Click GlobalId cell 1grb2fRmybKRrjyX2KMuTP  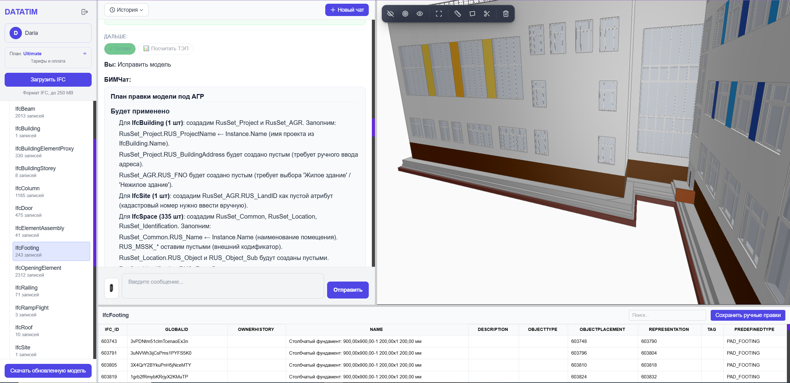(177, 377)
